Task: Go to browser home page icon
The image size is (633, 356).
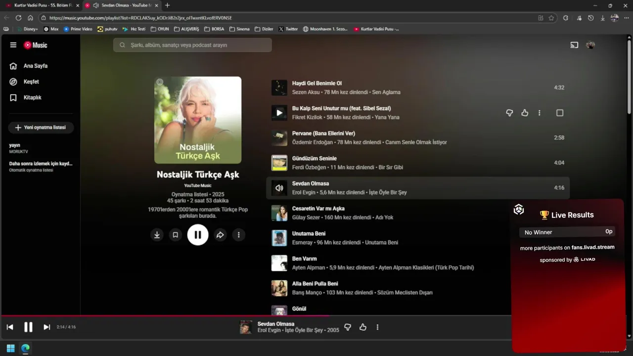Action: point(30,18)
